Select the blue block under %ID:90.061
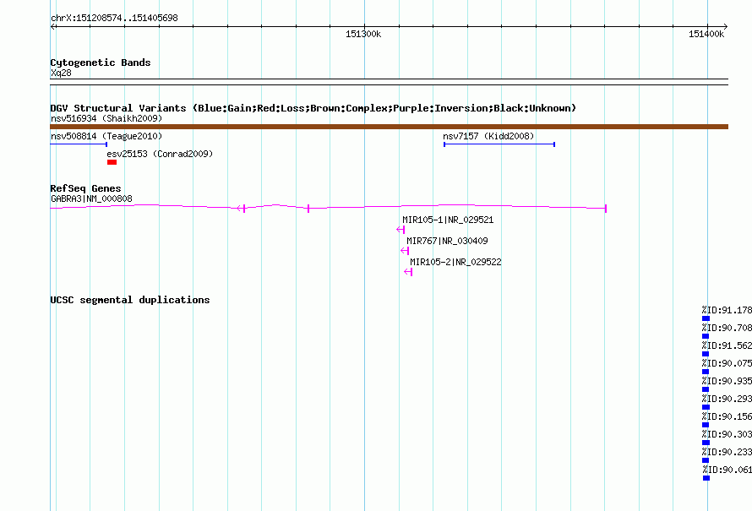752x511 pixels. click(x=706, y=478)
